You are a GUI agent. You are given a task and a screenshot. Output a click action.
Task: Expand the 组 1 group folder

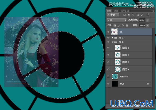(x=113, y=38)
